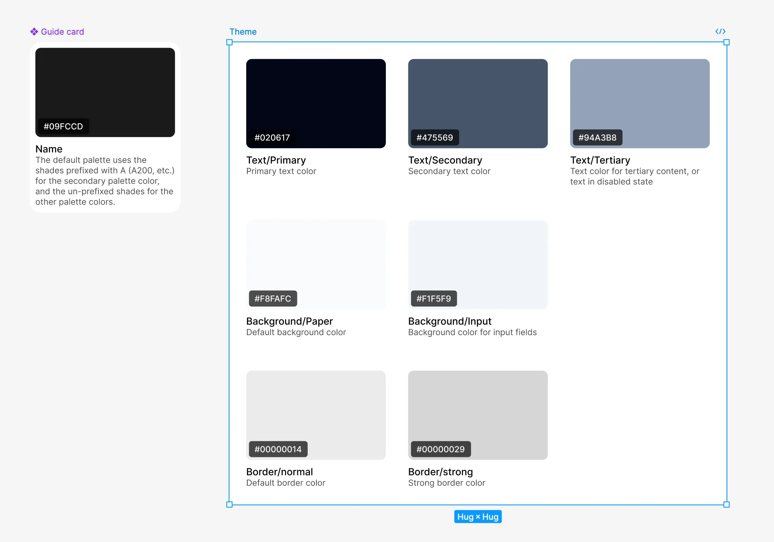Select the Border/strong color swatch

point(478,415)
